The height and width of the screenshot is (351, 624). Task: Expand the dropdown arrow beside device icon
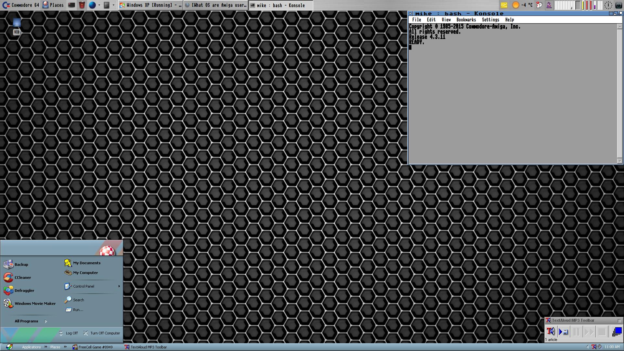[113, 5]
